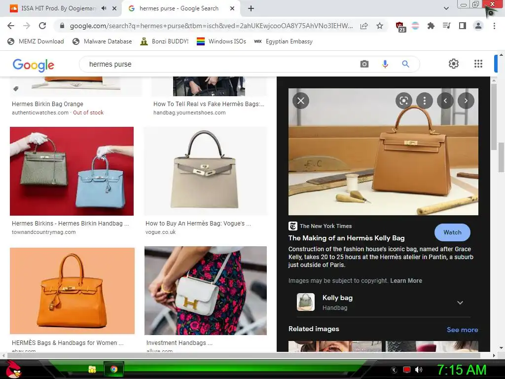Switch to ISSA HIT Prod. By Oogieman tab
Viewport: 505px width, 379px height.
pyautogui.click(x=58, y=8)
